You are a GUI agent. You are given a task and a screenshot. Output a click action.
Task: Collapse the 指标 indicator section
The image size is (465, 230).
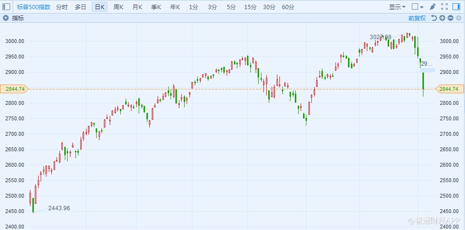pyautogui.click(x=5, y=18)
